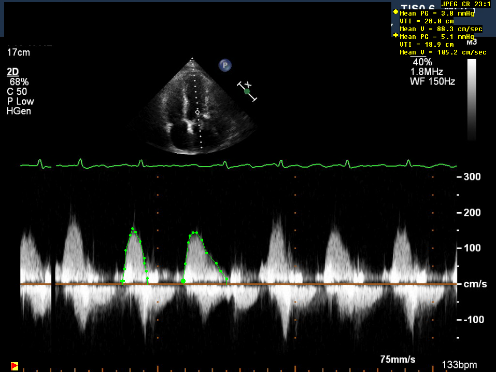The image size is (496, 372).
Task: Select the yellow circle measurement marker
Action: pos(395,12)
